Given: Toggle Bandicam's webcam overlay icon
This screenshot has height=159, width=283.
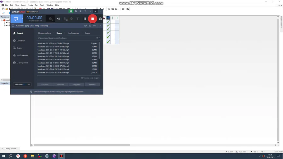Looking at the screenshot, I should pos(51,19).
